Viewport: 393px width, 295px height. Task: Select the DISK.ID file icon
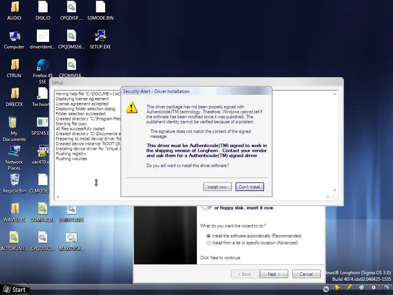pos(43,11)
